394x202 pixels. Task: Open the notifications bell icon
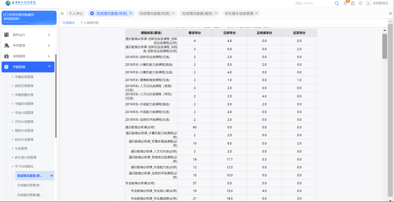click(345, 3)
